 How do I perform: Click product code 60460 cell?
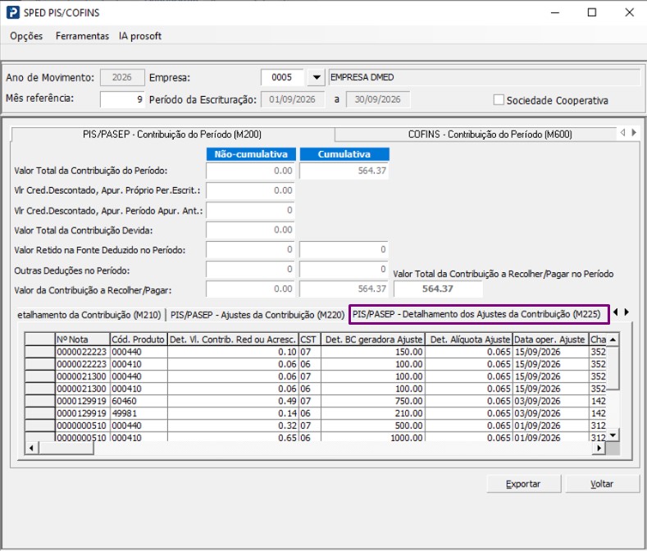coord(139,401)
